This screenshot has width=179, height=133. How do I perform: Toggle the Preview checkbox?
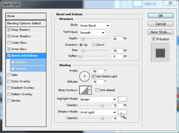click(x=154, y=39)
